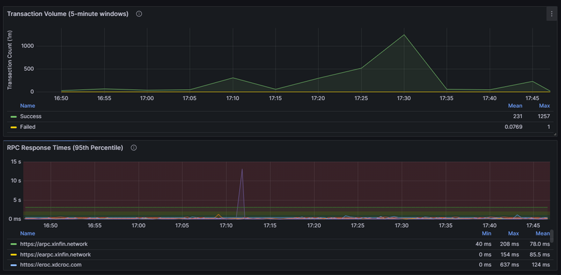Click the yellow Failed series color marker
Viewport: 561px width, 275px height.
pos(13,127)
